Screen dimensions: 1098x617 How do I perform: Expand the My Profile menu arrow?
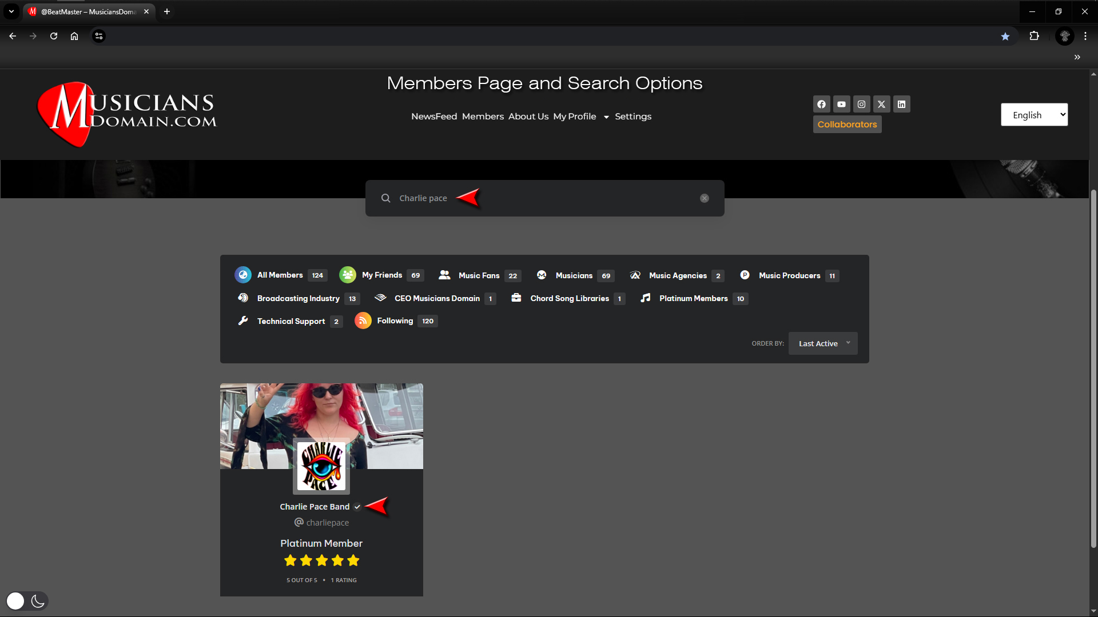pyautogui.click(x=606, y=117)
